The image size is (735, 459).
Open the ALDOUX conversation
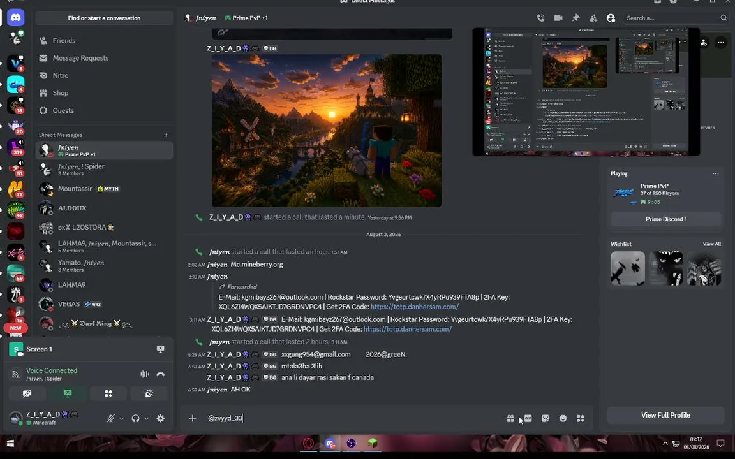[104, 208]
